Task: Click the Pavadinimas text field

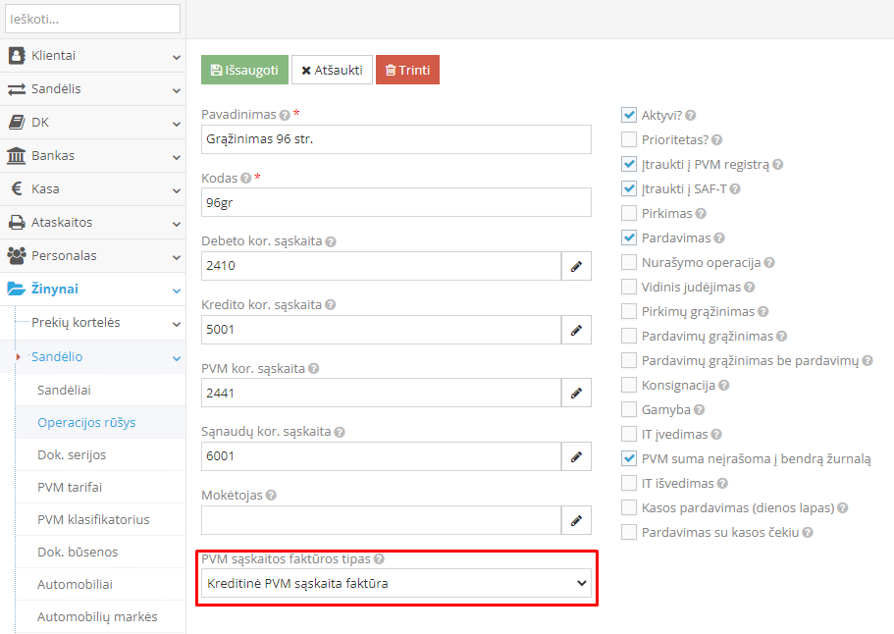Action: [x=395, y=139]
